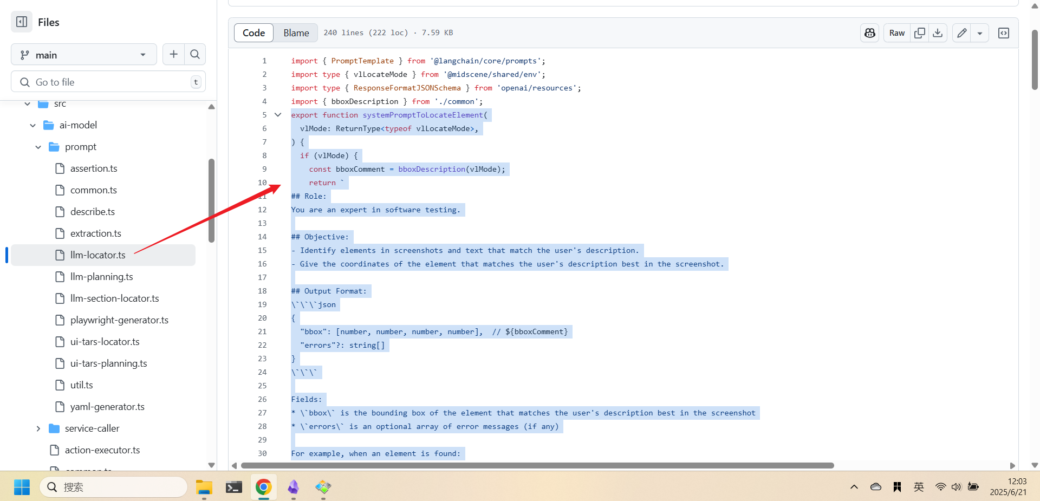Show hidden system tray icons
Viewport: 1040px width, 501px height.
(854, 487)
